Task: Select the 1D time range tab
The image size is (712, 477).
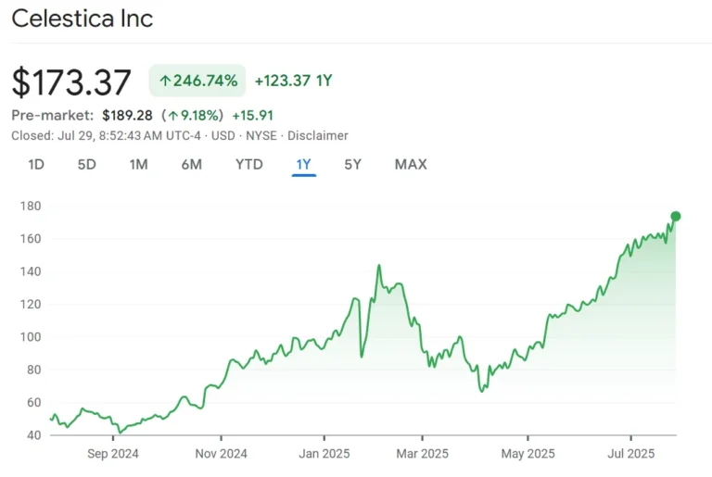Action: [36, 164]
